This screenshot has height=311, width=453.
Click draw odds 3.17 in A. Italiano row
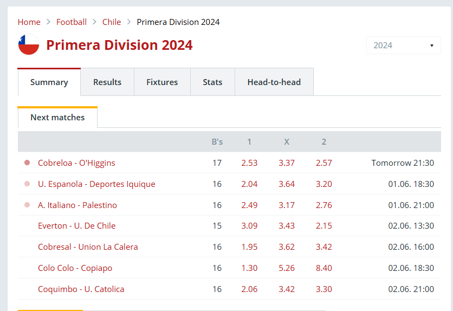click(287, 205)
